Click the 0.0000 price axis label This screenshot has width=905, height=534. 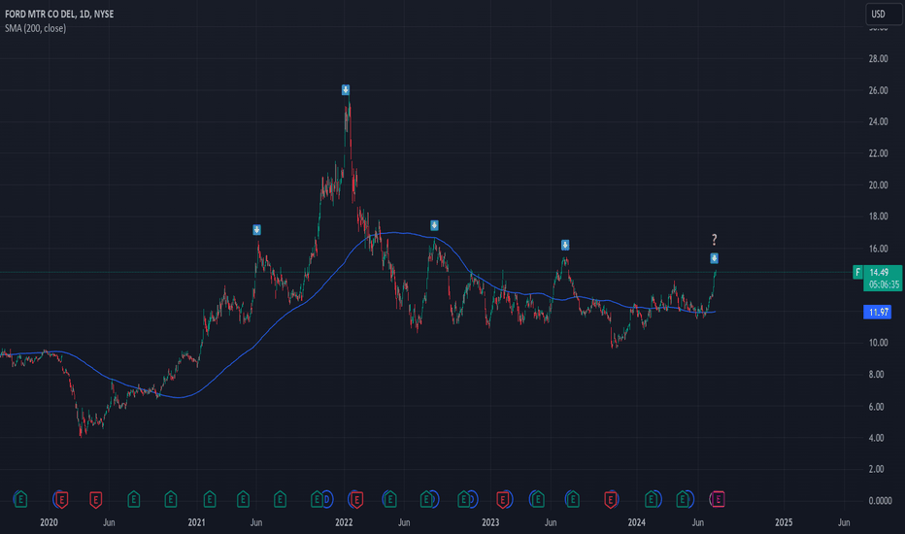tap(880, 501)
